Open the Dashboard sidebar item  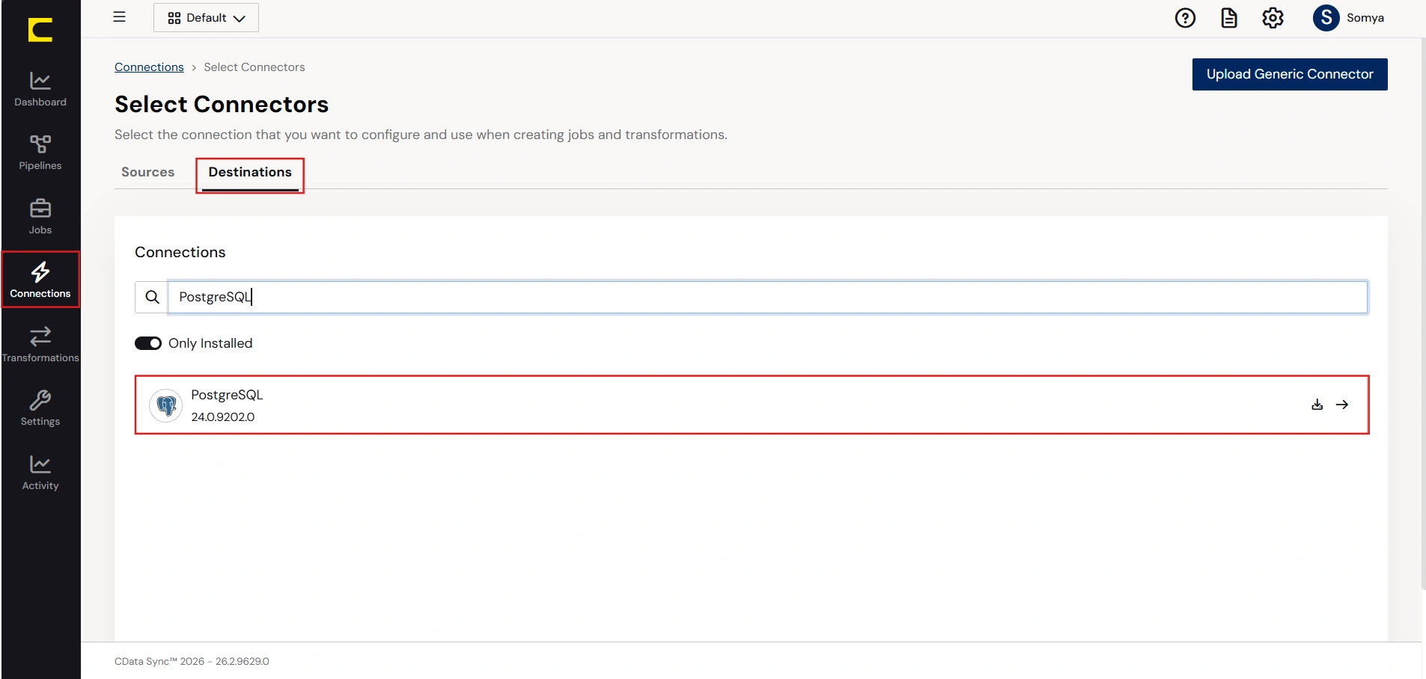click(x=40, y=89)
